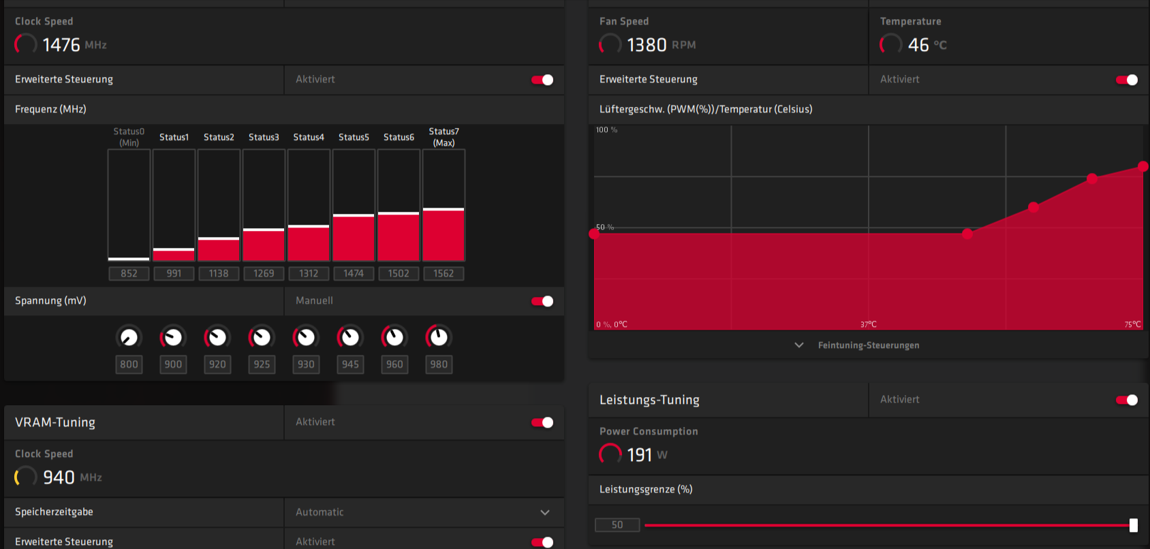This screenshot has height=549, width=1150.
Task: Expand Feintuning-Steuerungen section
Action: pyautogui.click(x=799, y=345)
